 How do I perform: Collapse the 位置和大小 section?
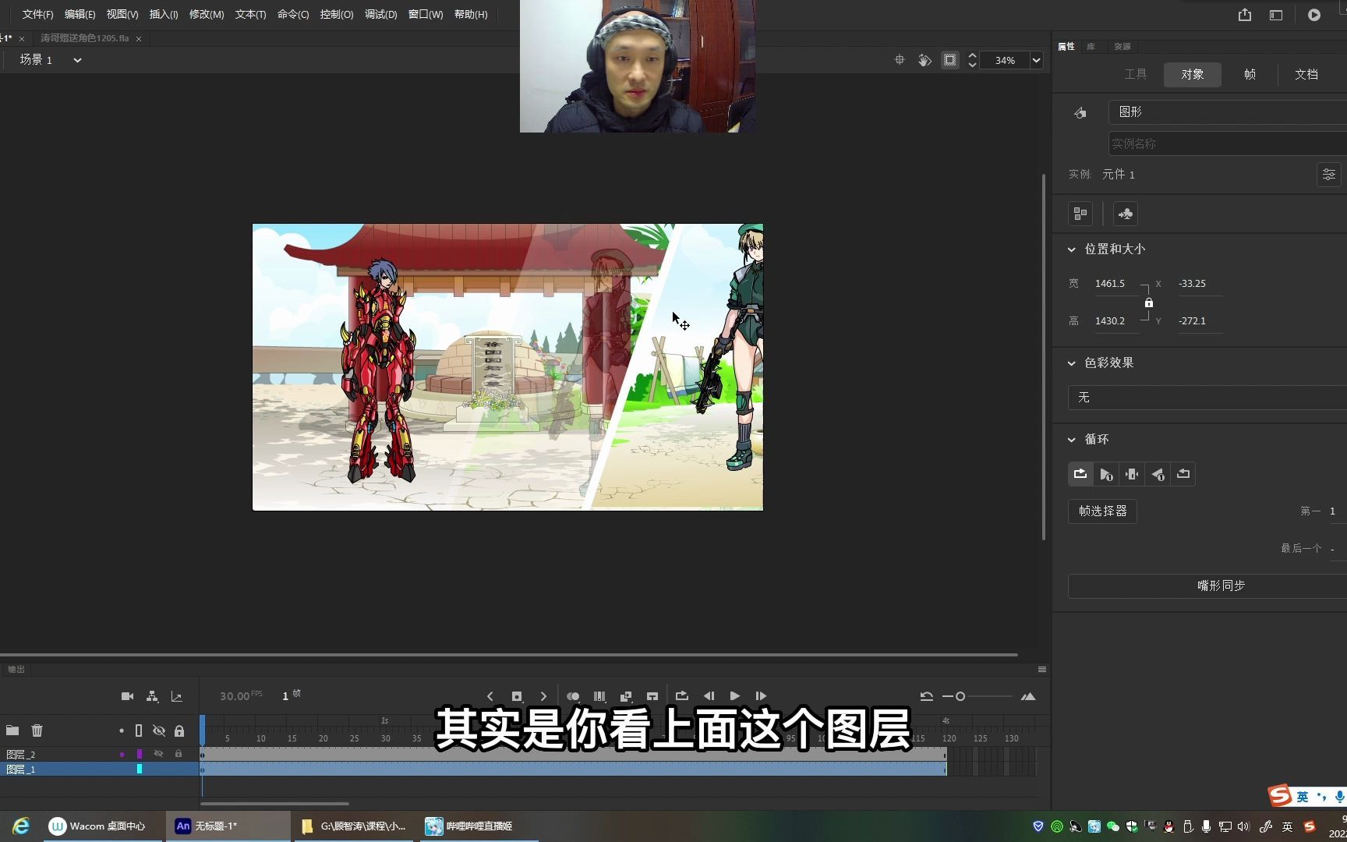(1072, 249)
